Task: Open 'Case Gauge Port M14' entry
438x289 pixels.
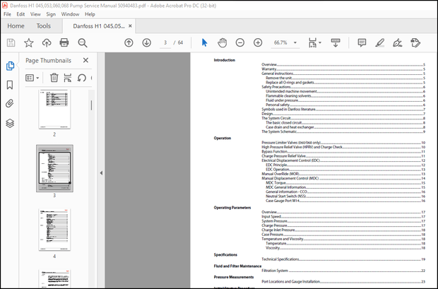Action: 345,201
